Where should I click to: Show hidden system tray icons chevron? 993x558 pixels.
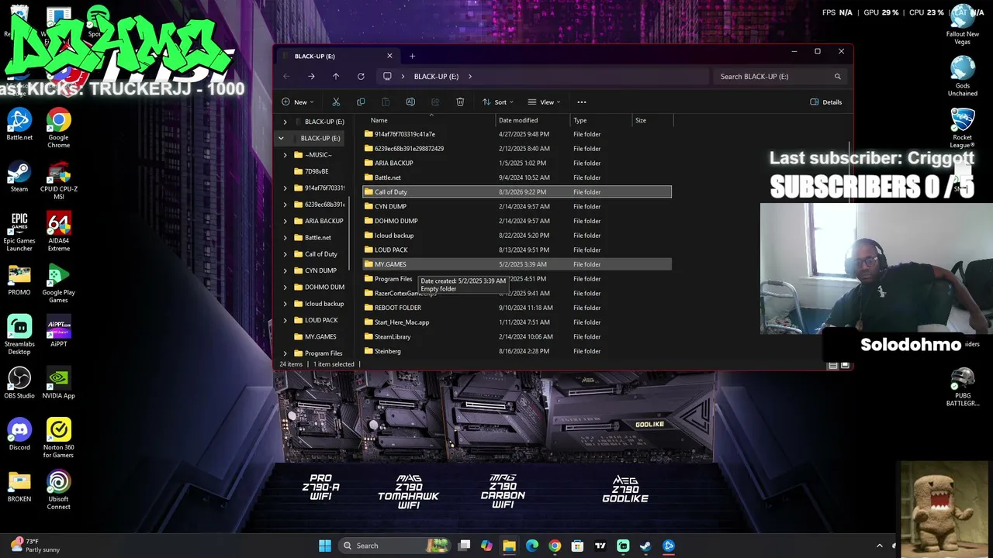pyautogui.click(x=879, y=546)
